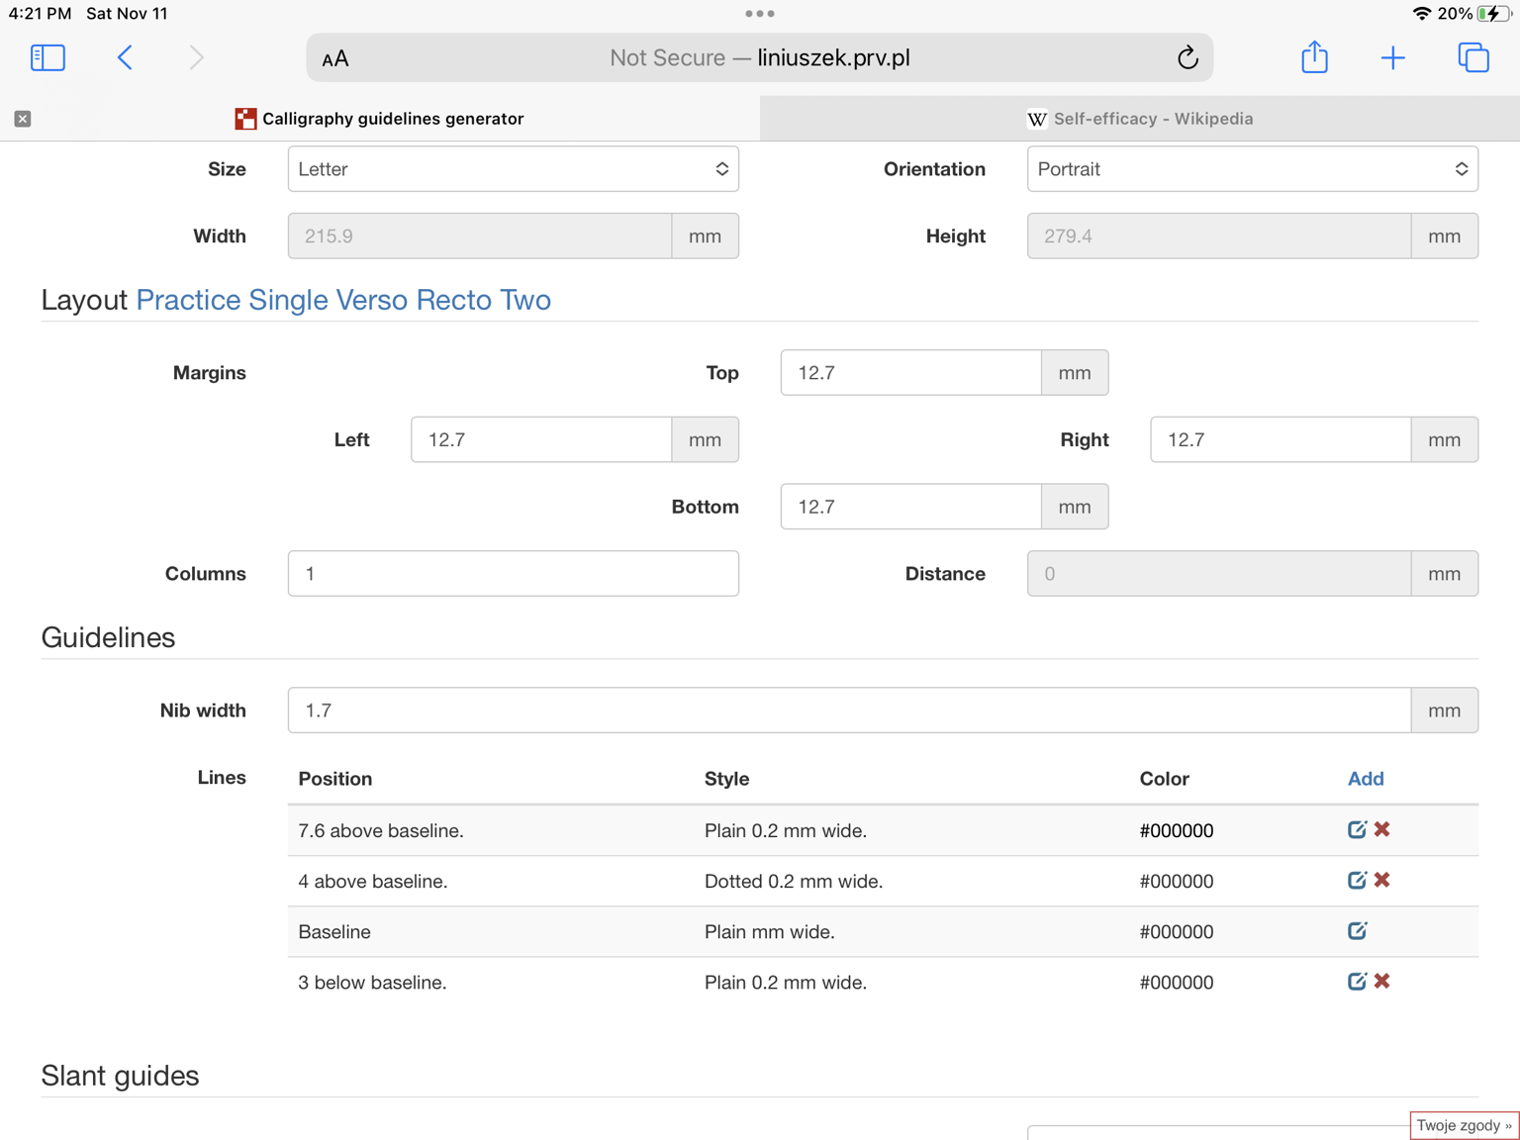Tap the disabled Distance field
The width and height of the screenshot is (1520, 1140).
point(1219,574)
